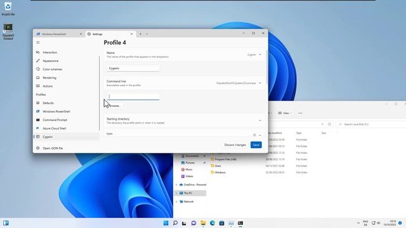Select the Program Files (x86) folder

(x=225, y=160)
